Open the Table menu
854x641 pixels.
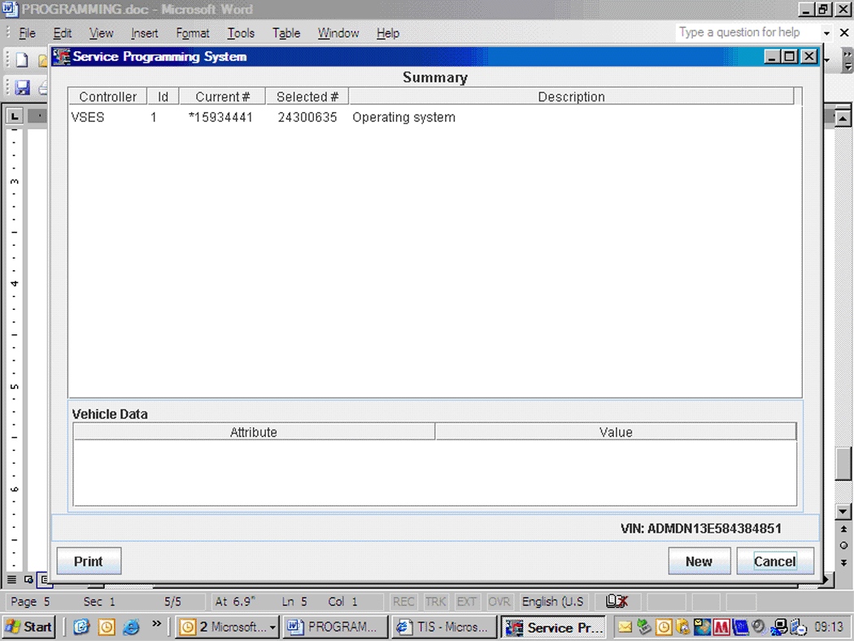point(285,33)
